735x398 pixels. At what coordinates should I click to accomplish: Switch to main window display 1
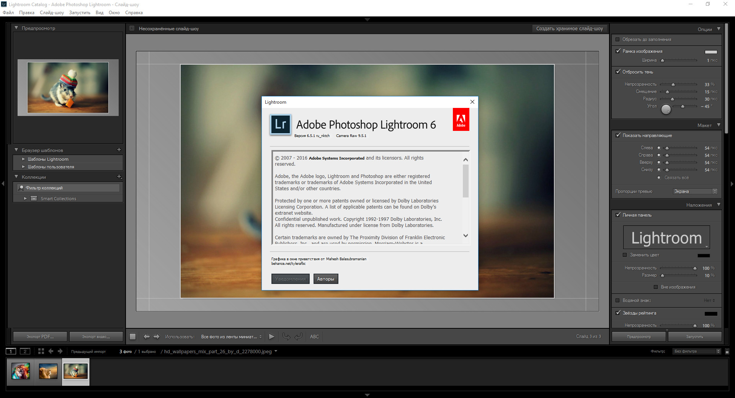[11, 351]
